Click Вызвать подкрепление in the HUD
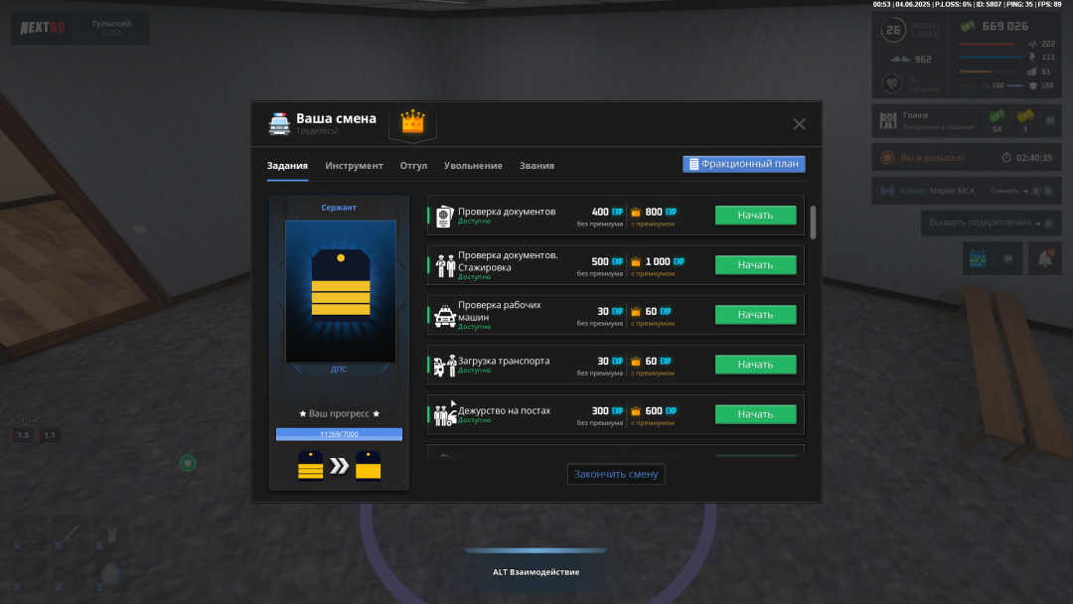The width and height of the screenshot is (1073, 604). [991, 223]
